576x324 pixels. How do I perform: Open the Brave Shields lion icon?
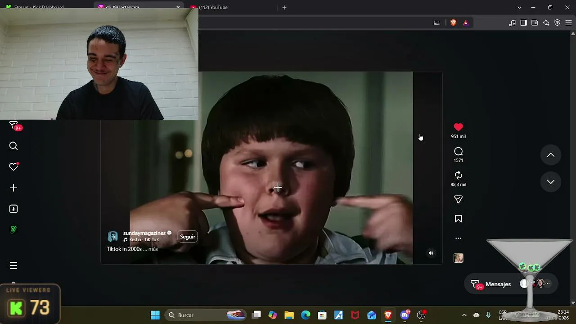[453, 23]
